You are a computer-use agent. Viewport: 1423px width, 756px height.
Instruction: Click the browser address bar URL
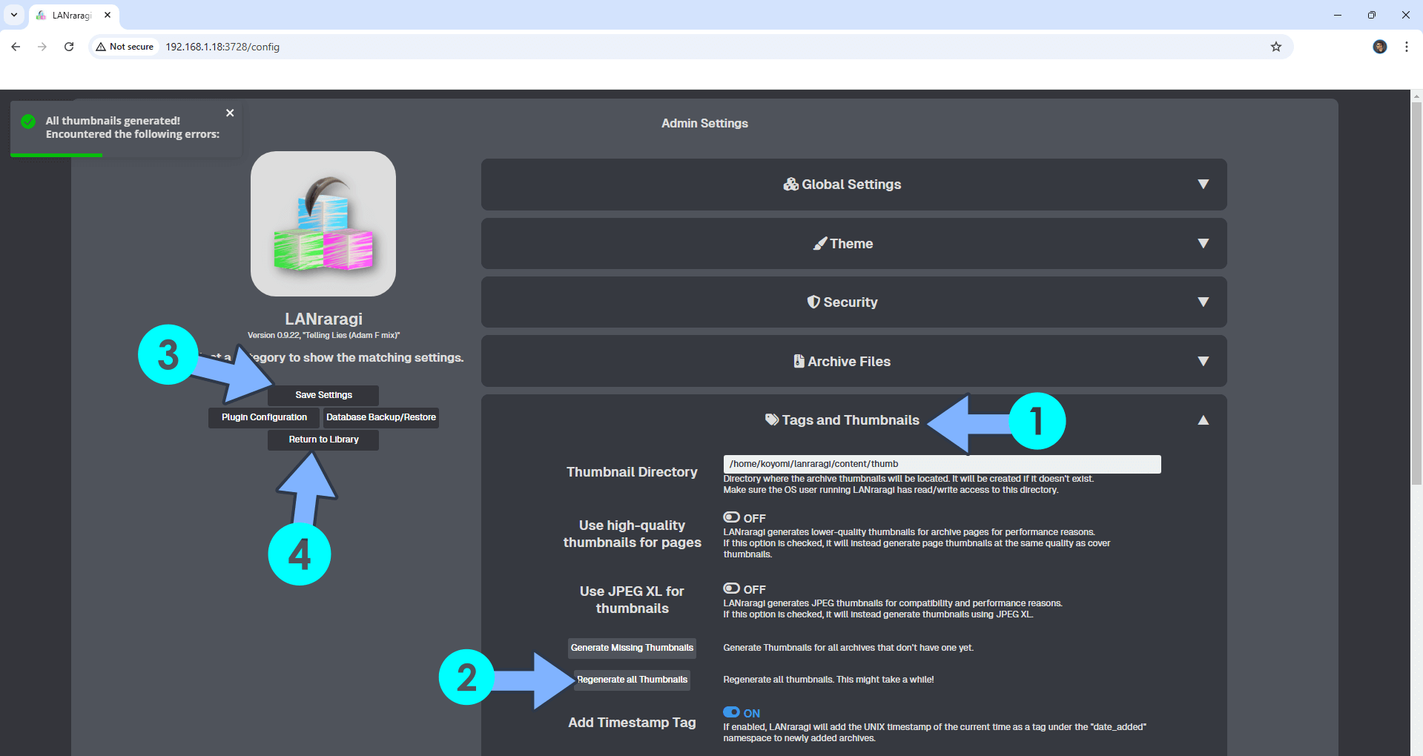(x=222, y=47)
